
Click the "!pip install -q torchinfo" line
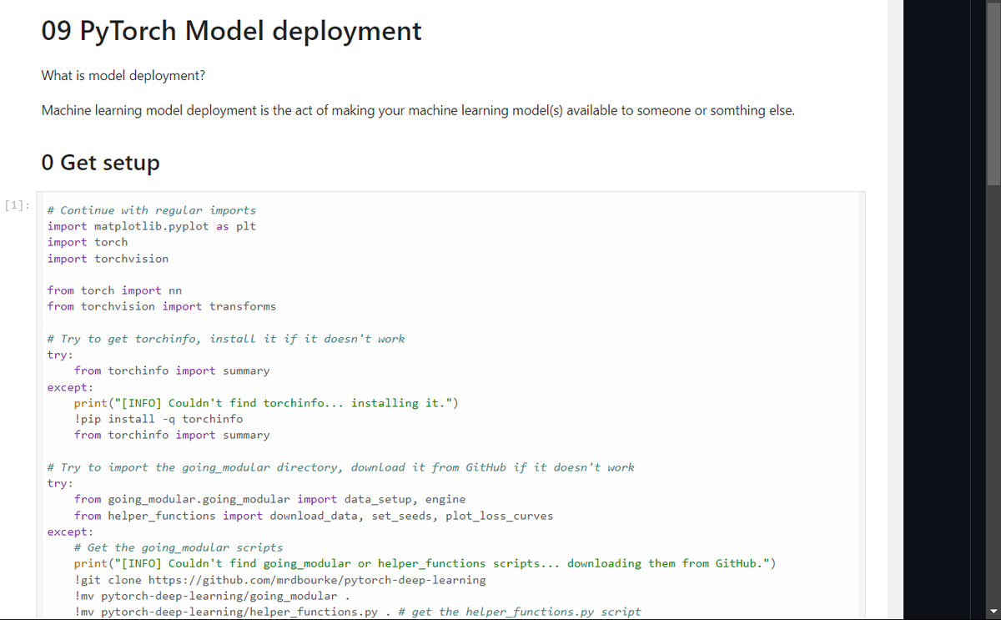tap(158, 419)
